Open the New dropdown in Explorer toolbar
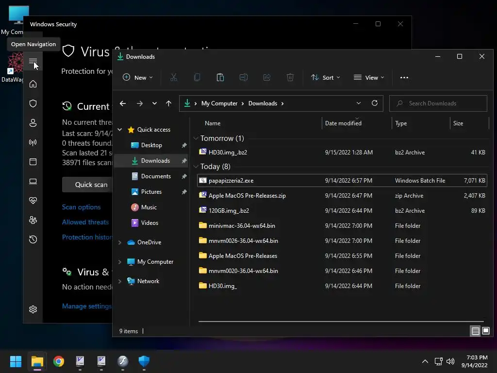This screenshot has width=497, height=373. 138,77
